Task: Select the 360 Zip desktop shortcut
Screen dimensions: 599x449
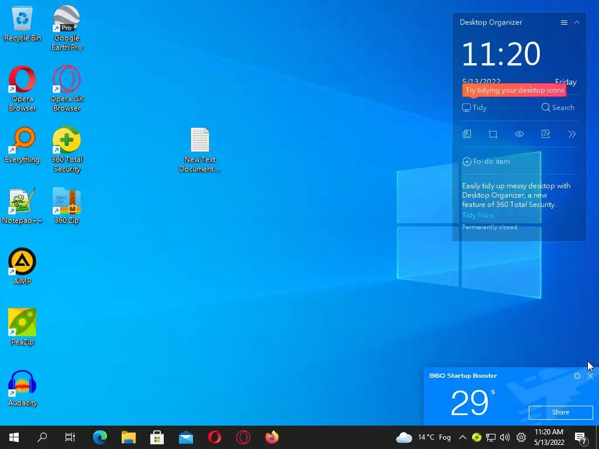Action: click(67, 206)
